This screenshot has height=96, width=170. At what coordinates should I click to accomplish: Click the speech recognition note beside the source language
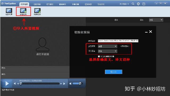tap(125, 46)
